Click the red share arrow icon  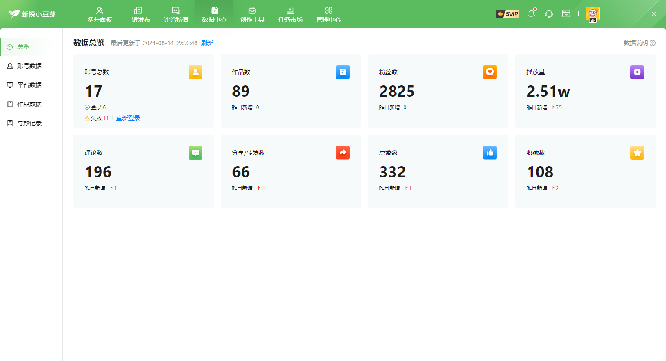(343, 153)
